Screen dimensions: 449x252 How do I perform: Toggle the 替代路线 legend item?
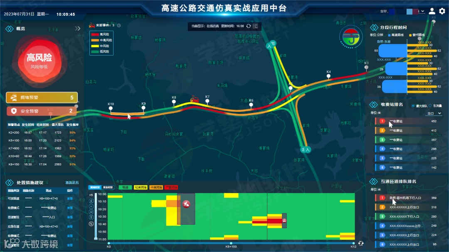(417, 35)
